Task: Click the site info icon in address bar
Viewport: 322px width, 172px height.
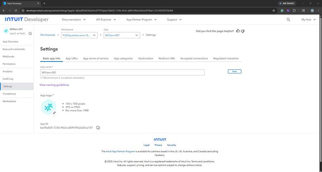Action: 23,10
